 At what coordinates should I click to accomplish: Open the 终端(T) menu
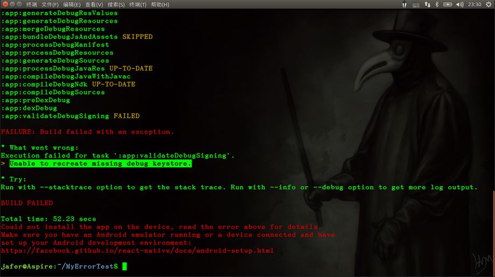pyautogui.click(x=138, y=5)
